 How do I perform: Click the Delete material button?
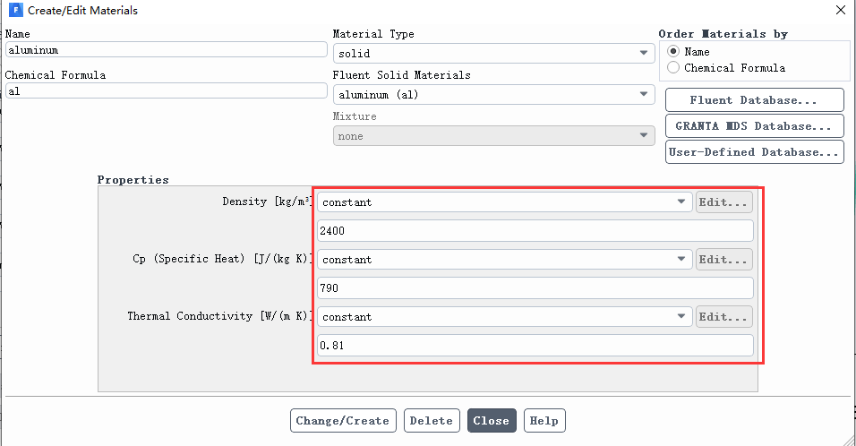(432, 420)
